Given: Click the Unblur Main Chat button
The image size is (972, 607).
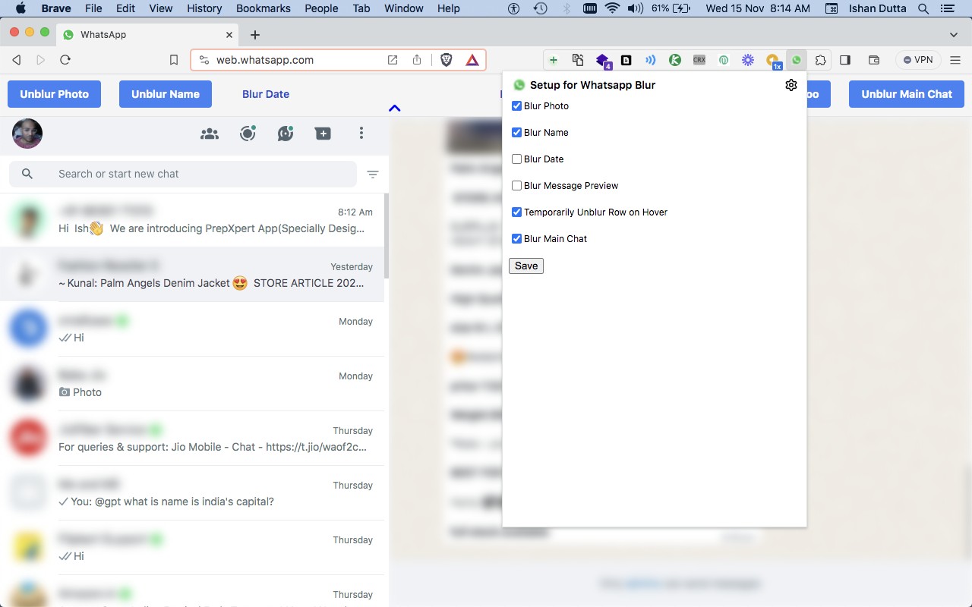Looking at the screenshot, I should coord(907,94).
